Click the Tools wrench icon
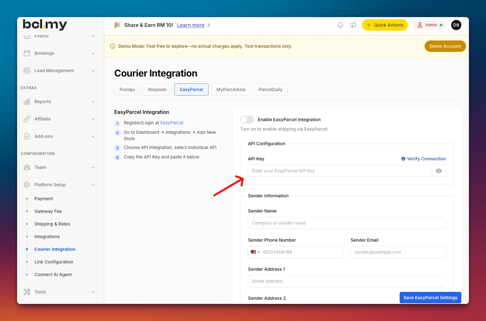Image resolution: width=486 pixels, height=321 pixels. [27, 292]
